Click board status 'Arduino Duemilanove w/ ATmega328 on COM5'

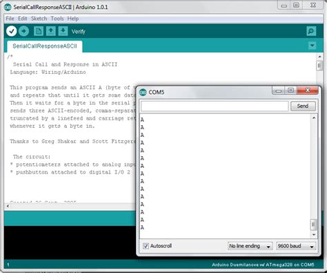pos(263,265)
